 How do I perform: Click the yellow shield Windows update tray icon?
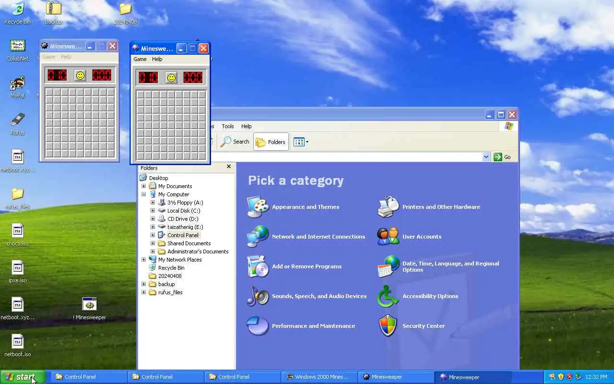pos(561,377)
